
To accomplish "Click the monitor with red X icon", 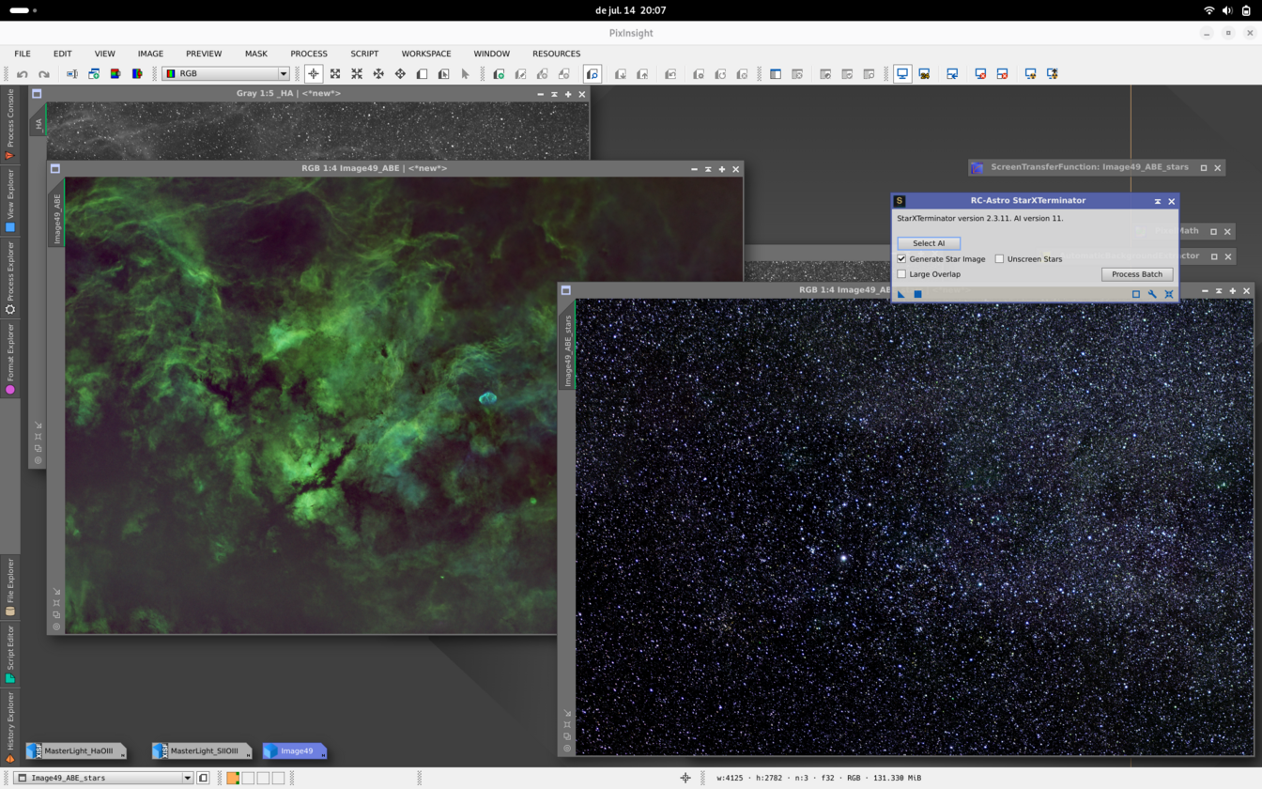I will click(x=980, y=73).
